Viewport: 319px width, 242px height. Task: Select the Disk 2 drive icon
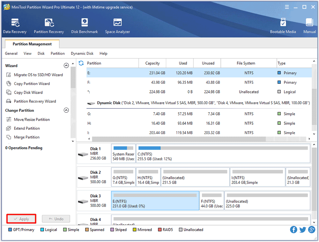click(x=83, y=178)
